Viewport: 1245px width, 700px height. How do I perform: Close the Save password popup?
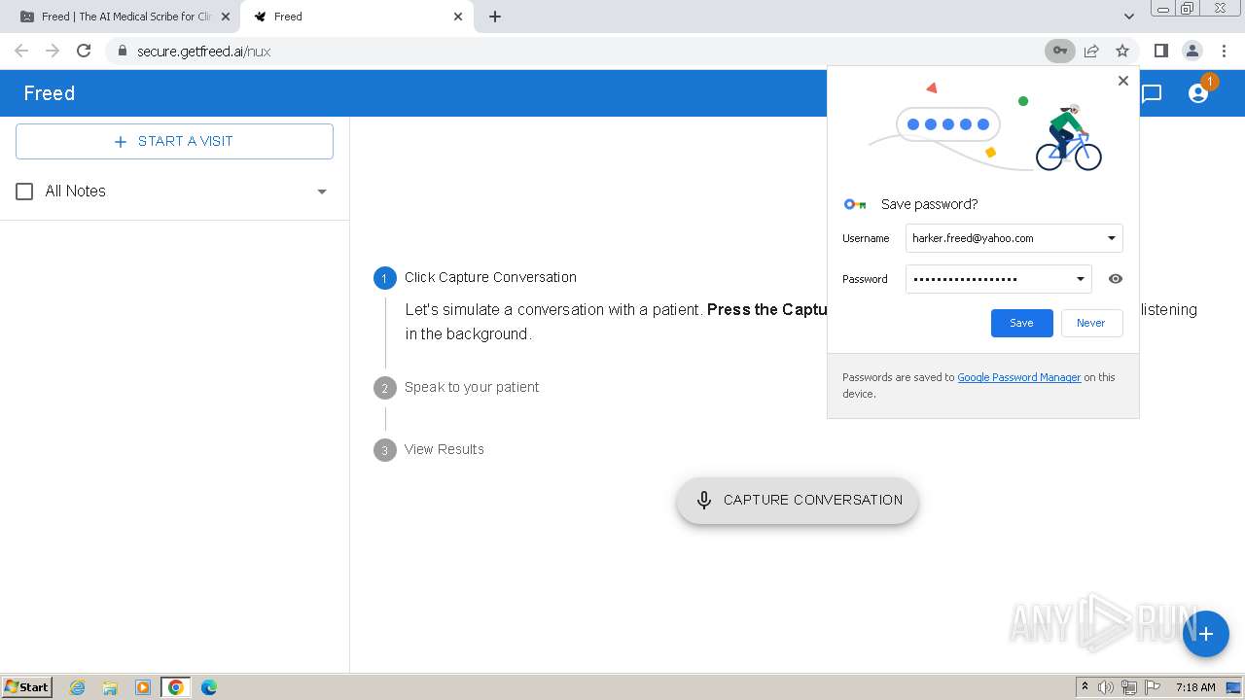(x=1123, y=81)
